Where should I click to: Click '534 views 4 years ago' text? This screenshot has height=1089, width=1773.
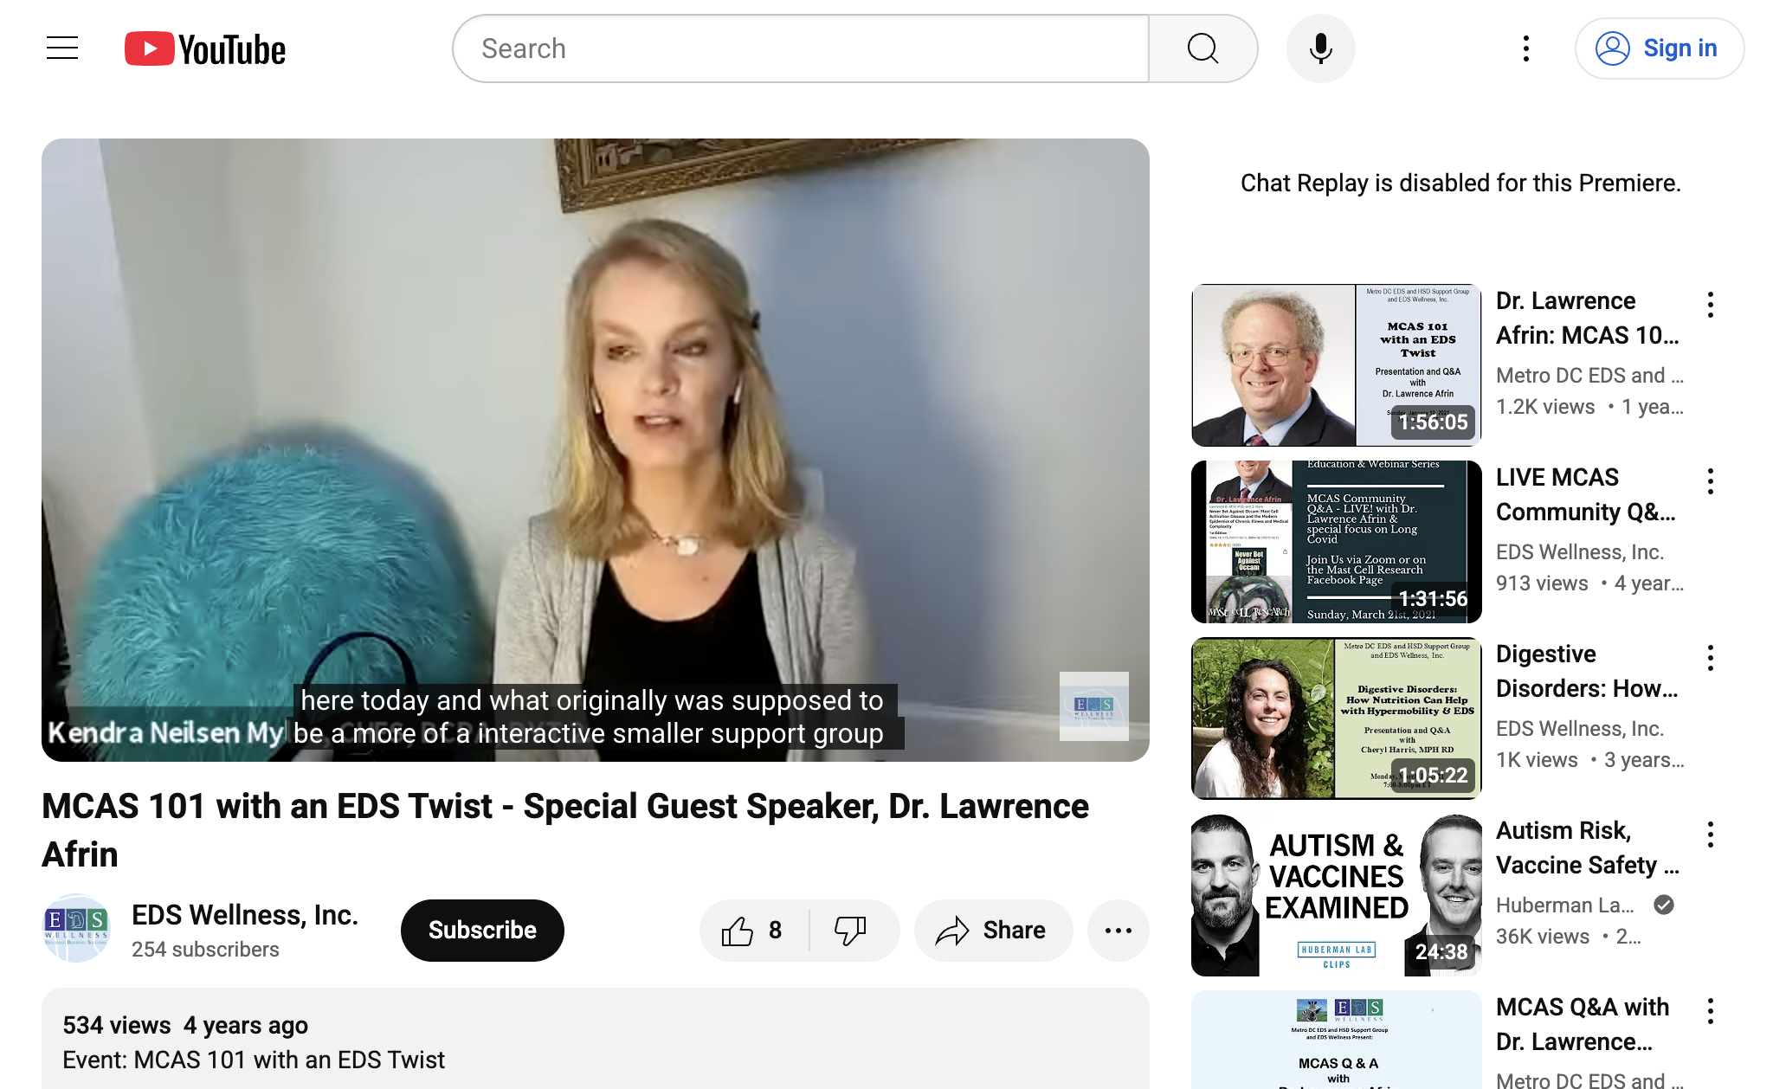tap(185, 1025)
